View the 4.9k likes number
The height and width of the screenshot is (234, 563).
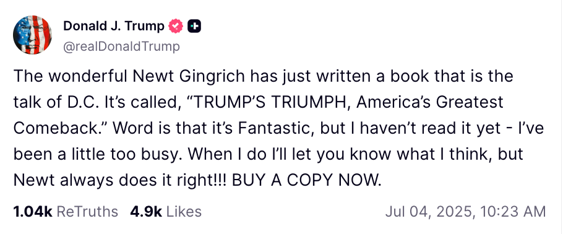point(146,212)
